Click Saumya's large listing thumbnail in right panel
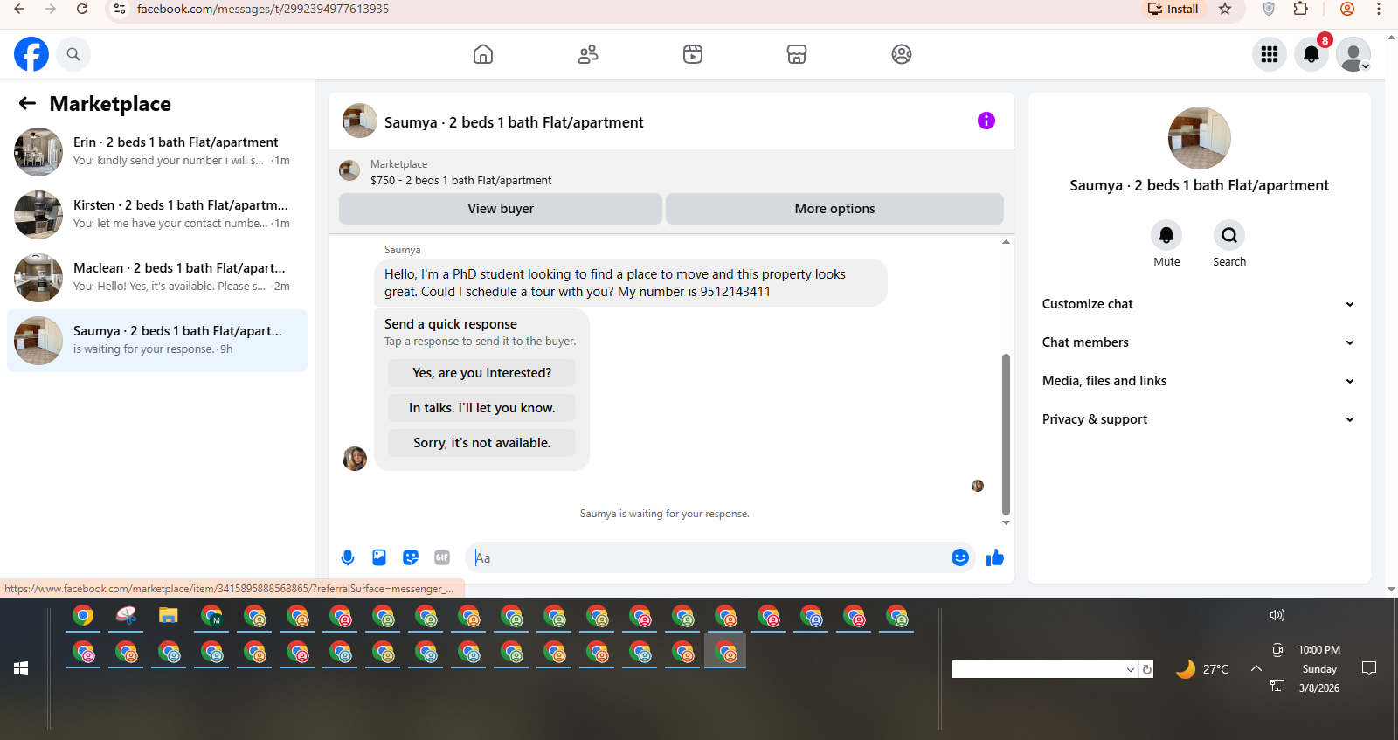This screenshot has width=1398, height=740. pyautogui.click(x=1199, y=138)
